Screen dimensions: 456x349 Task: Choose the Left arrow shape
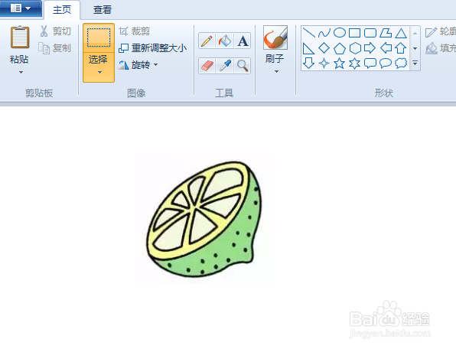point(386,47)
